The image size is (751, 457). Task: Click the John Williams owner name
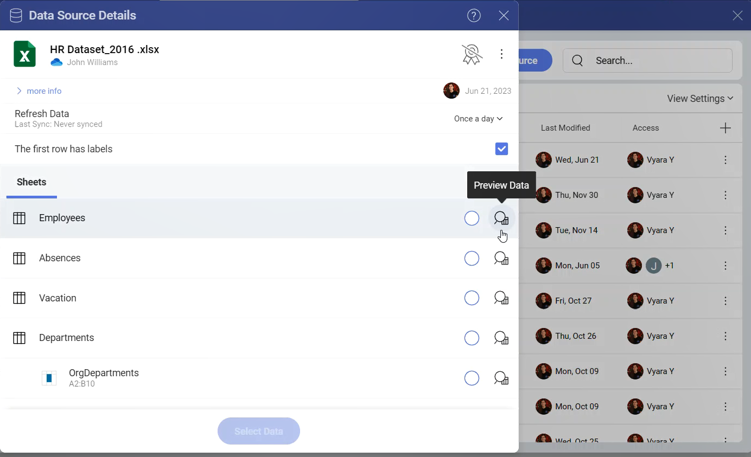pyautogui.click(x=92, y=62)
